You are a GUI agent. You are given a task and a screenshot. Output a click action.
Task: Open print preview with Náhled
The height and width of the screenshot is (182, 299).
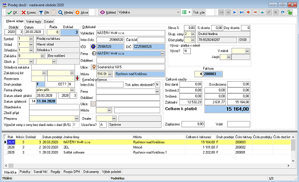[108, 12]
